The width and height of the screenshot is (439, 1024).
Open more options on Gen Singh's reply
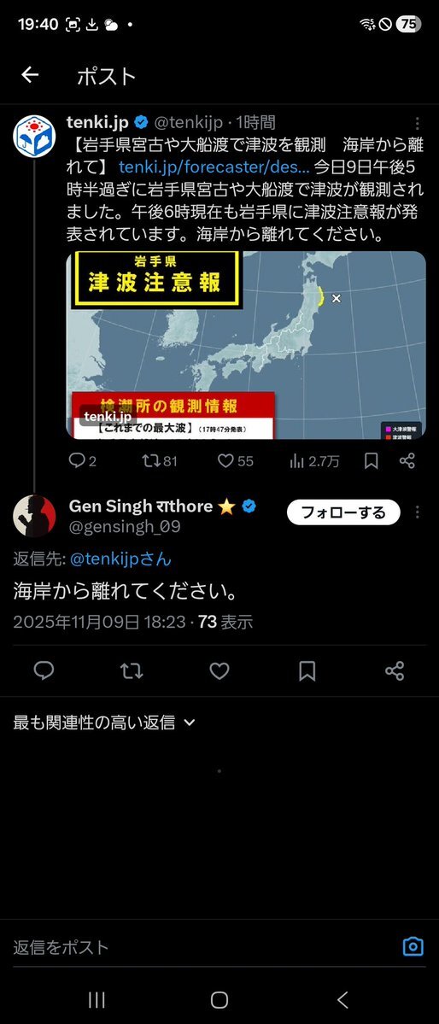click(x=418, y=512)
